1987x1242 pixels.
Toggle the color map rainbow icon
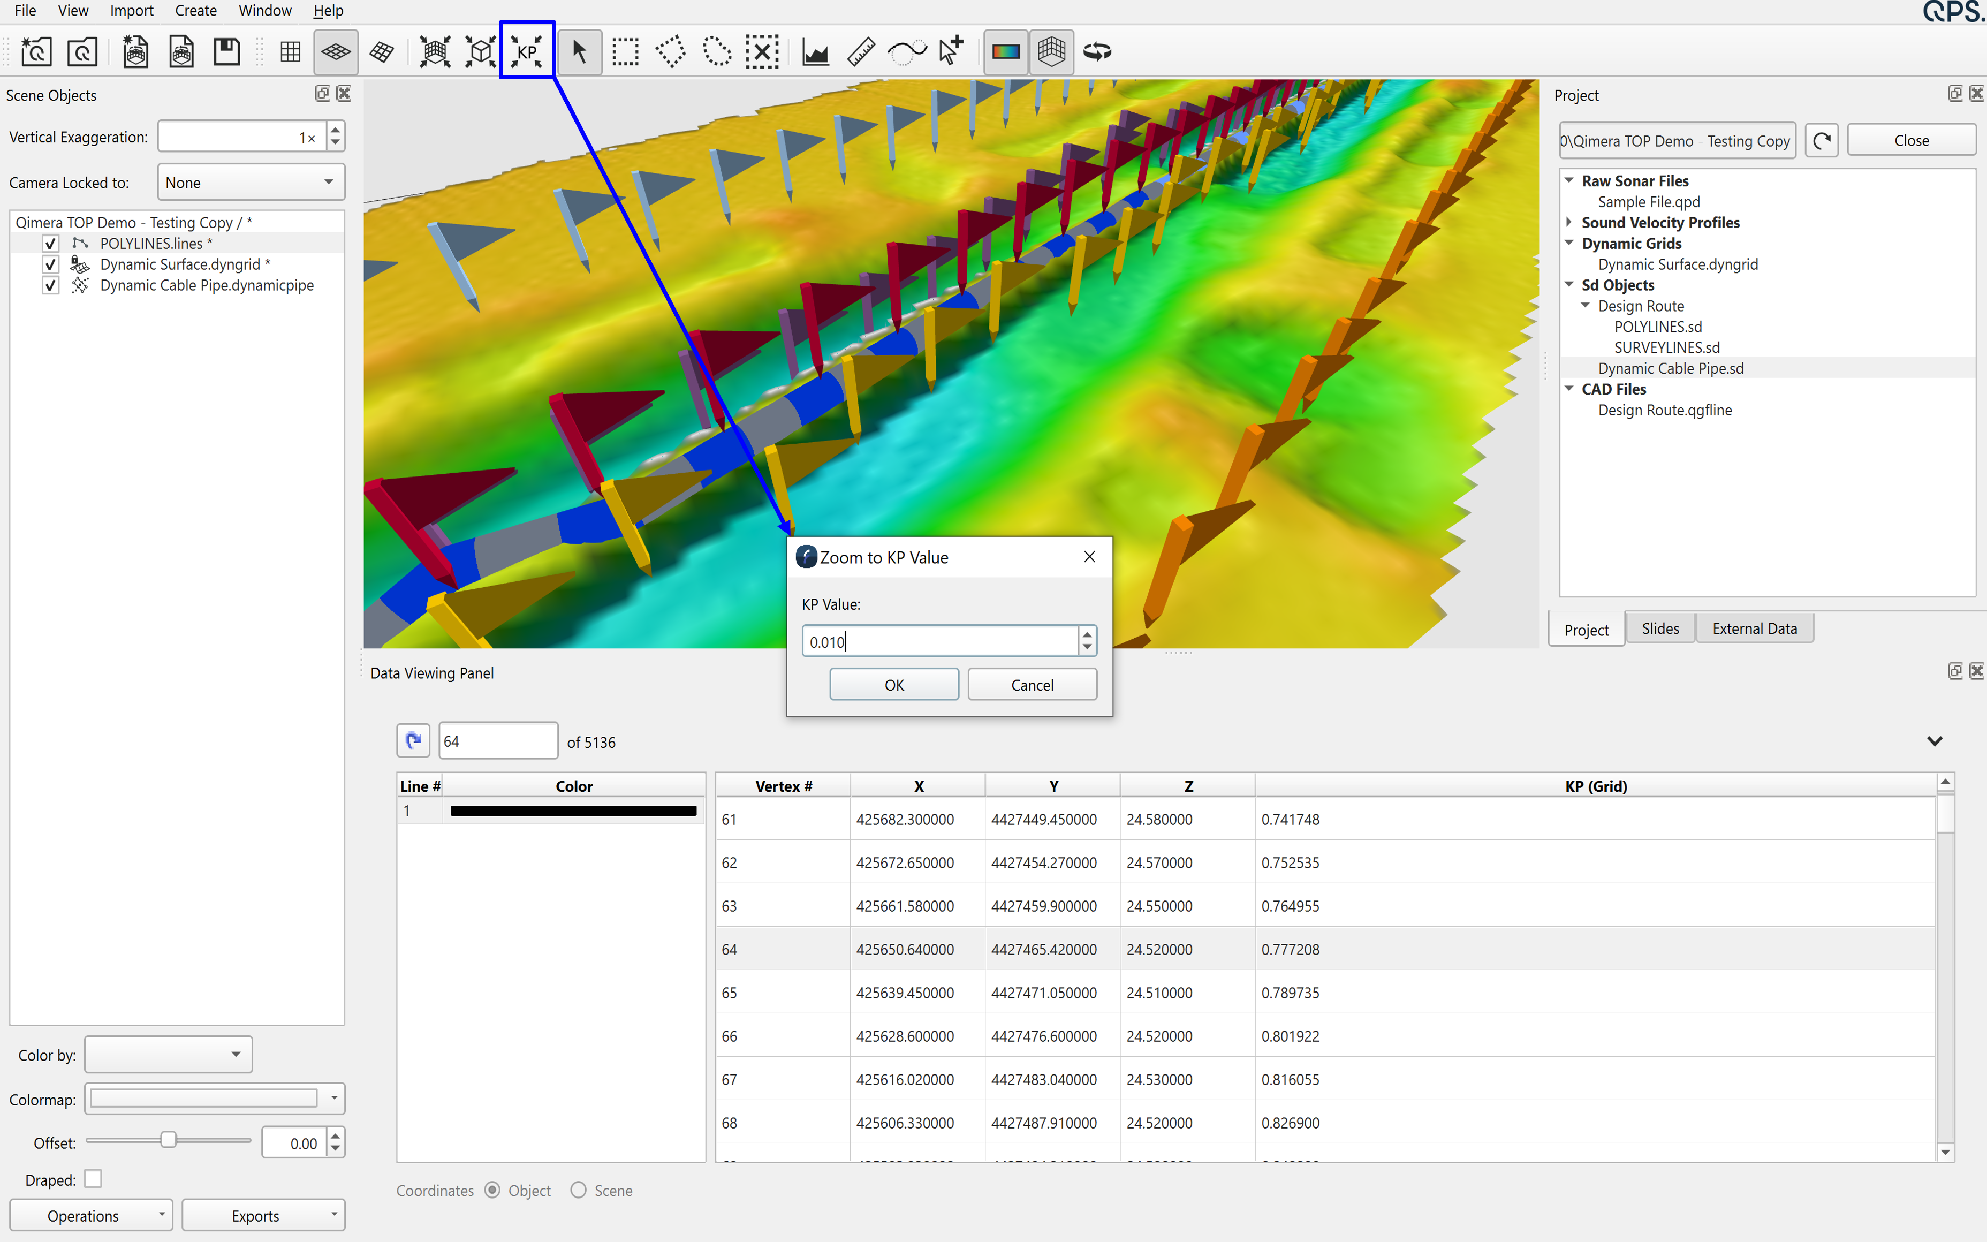click(1006, 52)
